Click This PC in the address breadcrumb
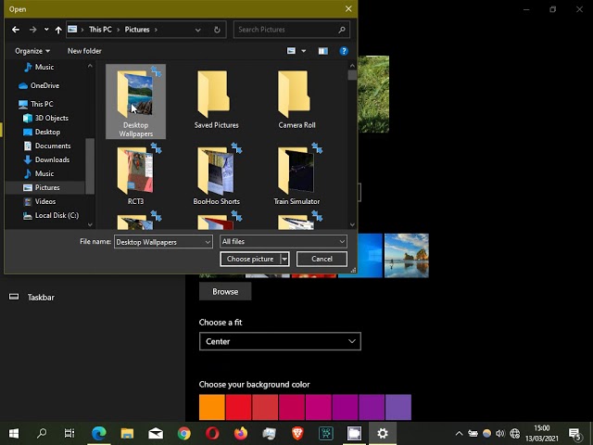Screen dimensions: 593x445 point(100,30)
